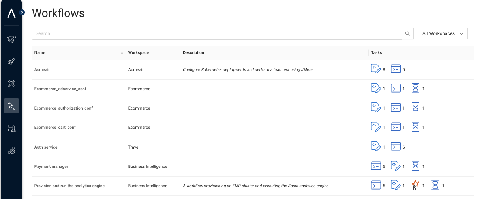Click the configuration file task icon for Acmeair
This screenshot has width=484, height=199.
(376, 69)
